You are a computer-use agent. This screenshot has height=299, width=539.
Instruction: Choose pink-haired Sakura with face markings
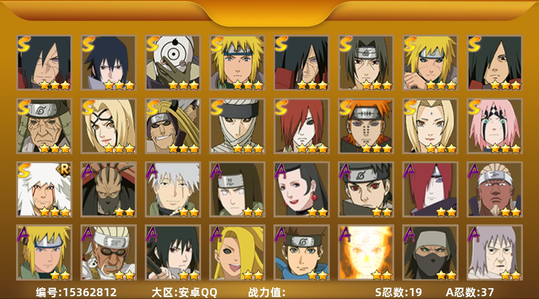coord(495,126)
